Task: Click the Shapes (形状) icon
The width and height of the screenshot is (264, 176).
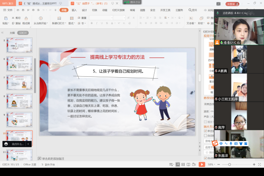Action: click(201, 18)
